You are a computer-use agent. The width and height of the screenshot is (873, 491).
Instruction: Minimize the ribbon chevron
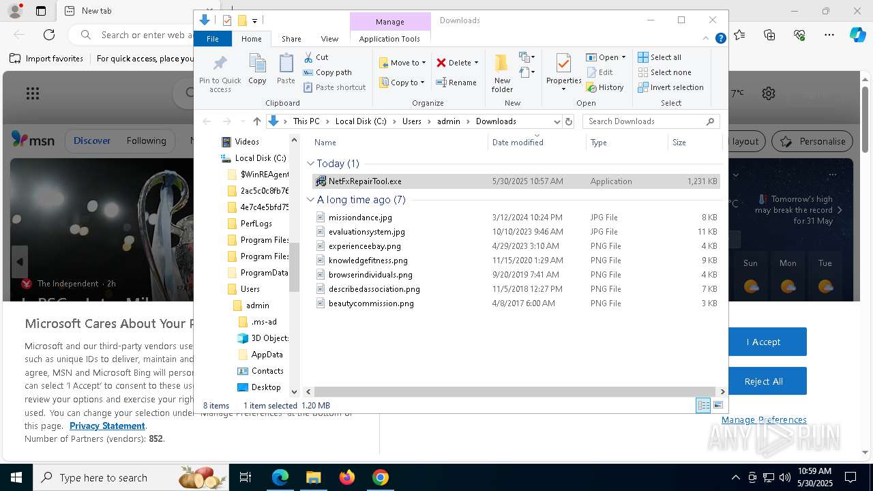point(707,39)
